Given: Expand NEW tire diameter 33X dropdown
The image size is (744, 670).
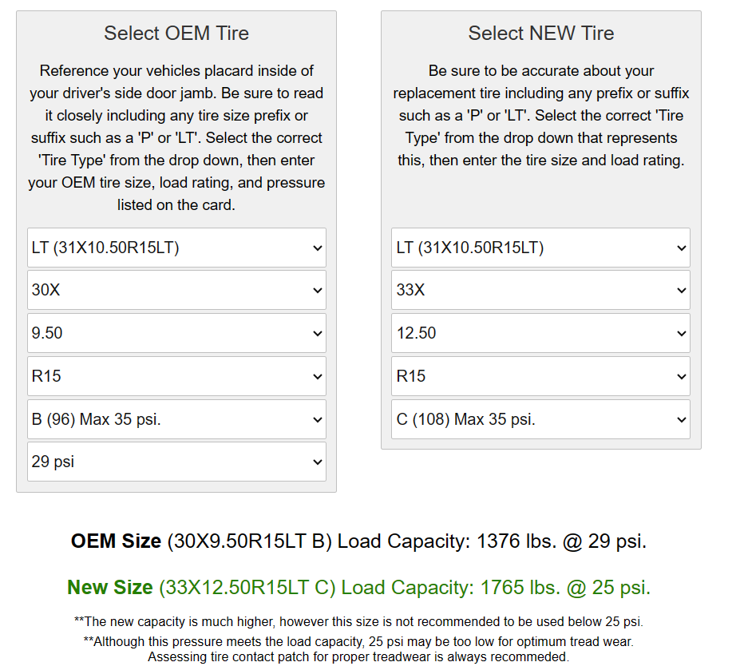Looking at the screenshot, I should pos(540,290).
